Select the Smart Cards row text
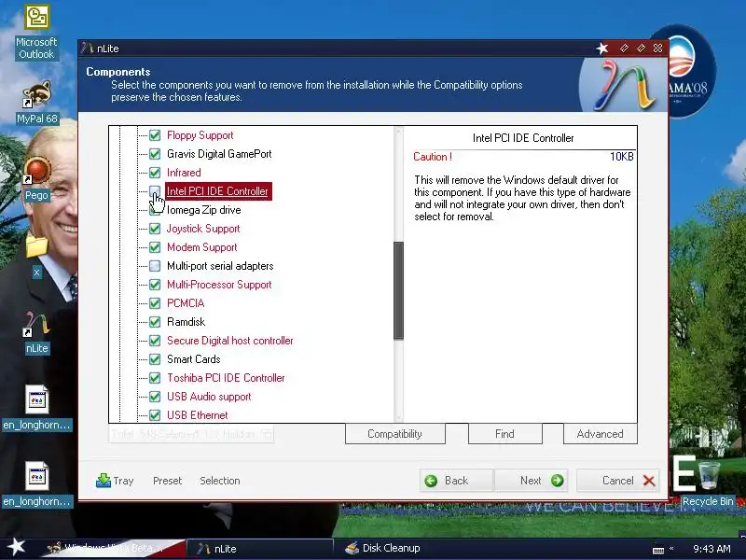Viewport: 746px width, 560px height. (x=194, y=359)
